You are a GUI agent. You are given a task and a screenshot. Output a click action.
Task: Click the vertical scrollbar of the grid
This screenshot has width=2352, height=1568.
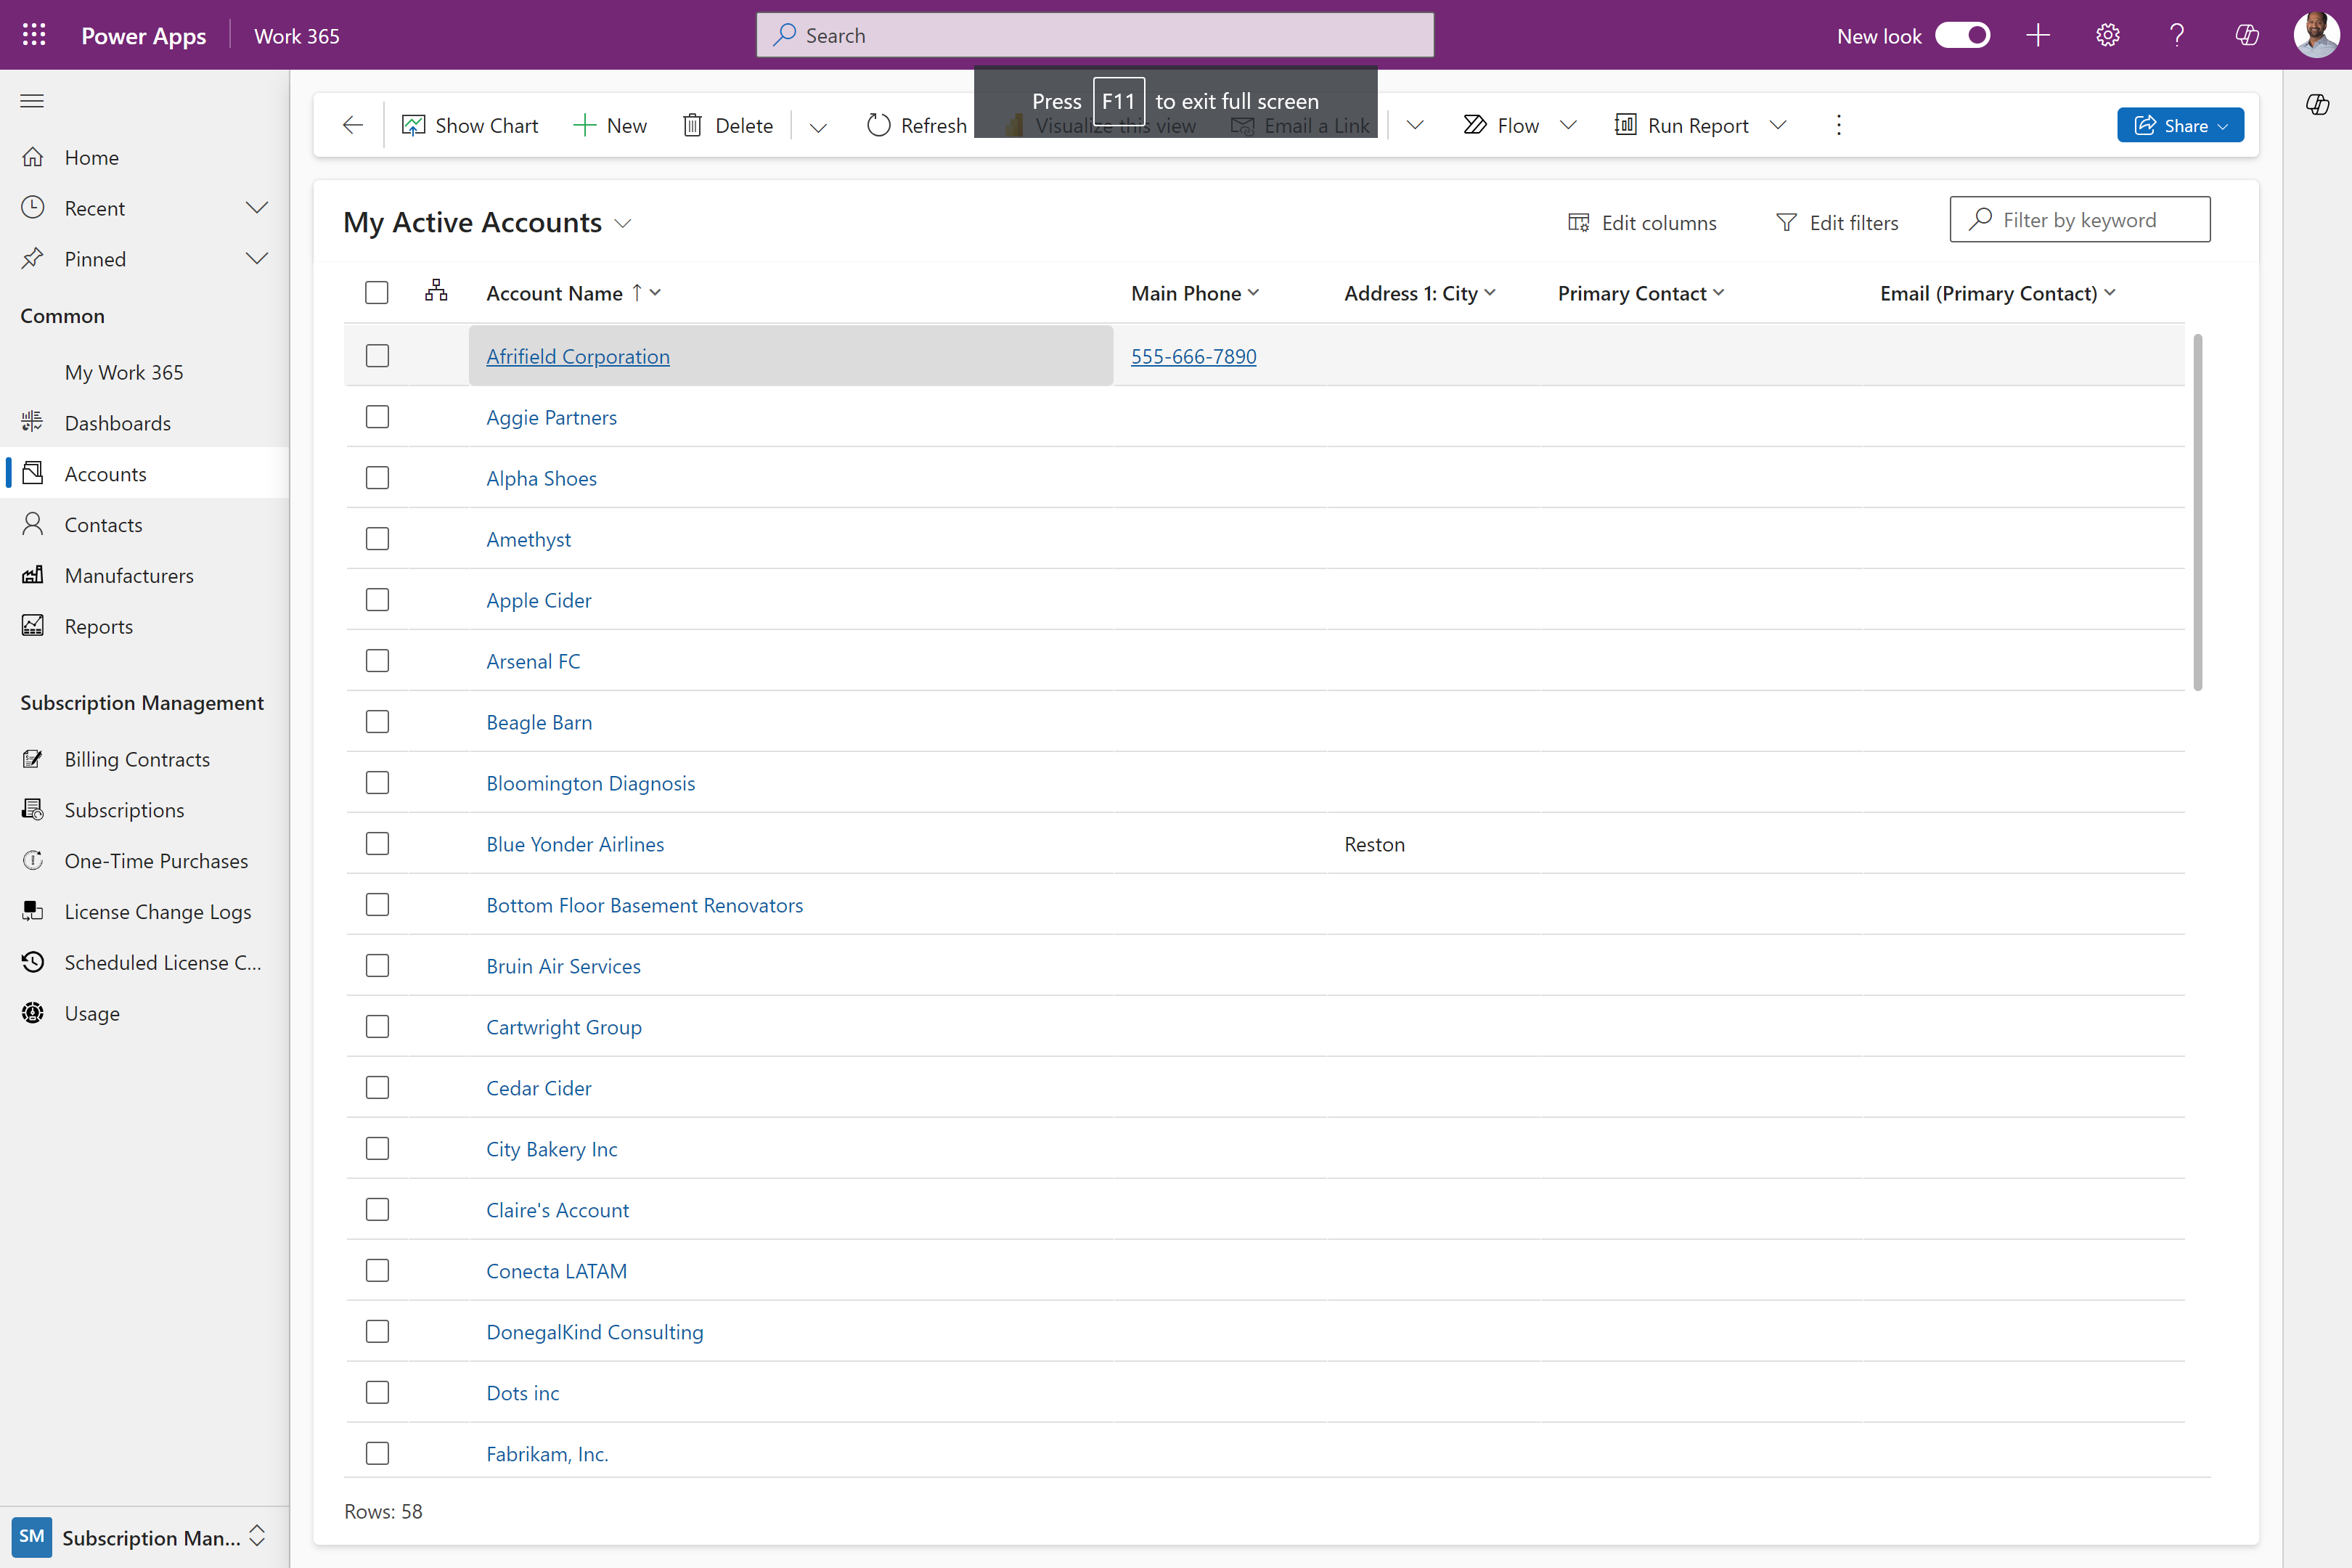[x=2197, y=512]
